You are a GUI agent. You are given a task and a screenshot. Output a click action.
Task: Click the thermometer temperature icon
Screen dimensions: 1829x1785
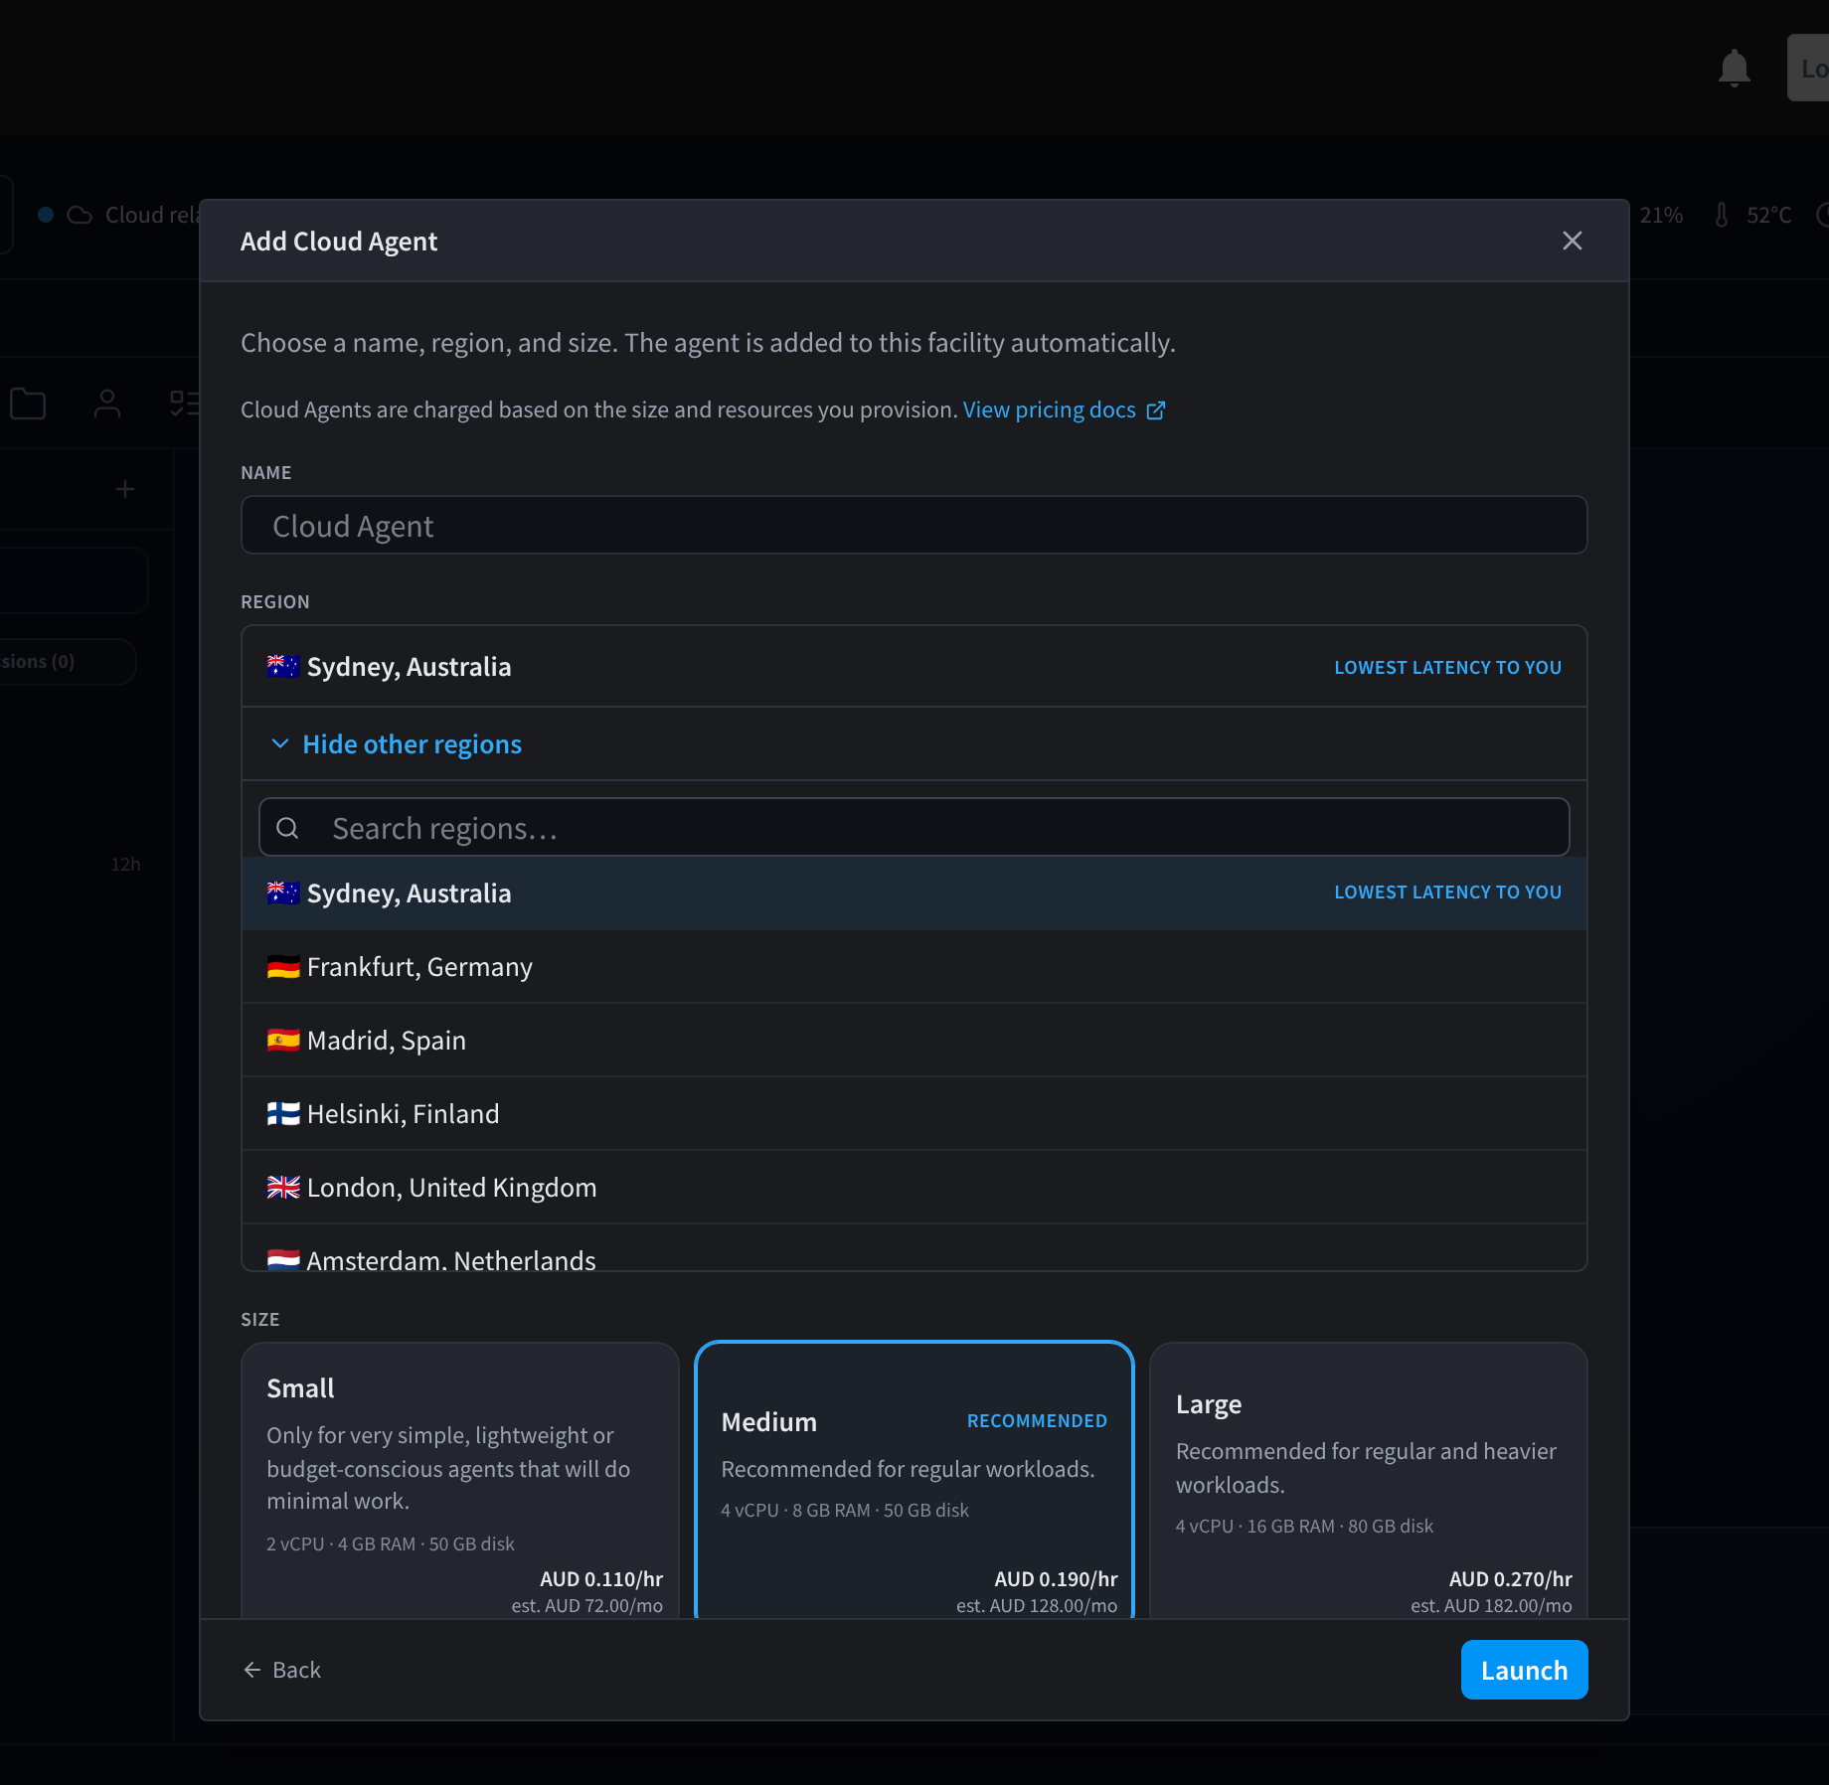(1722, 215)
